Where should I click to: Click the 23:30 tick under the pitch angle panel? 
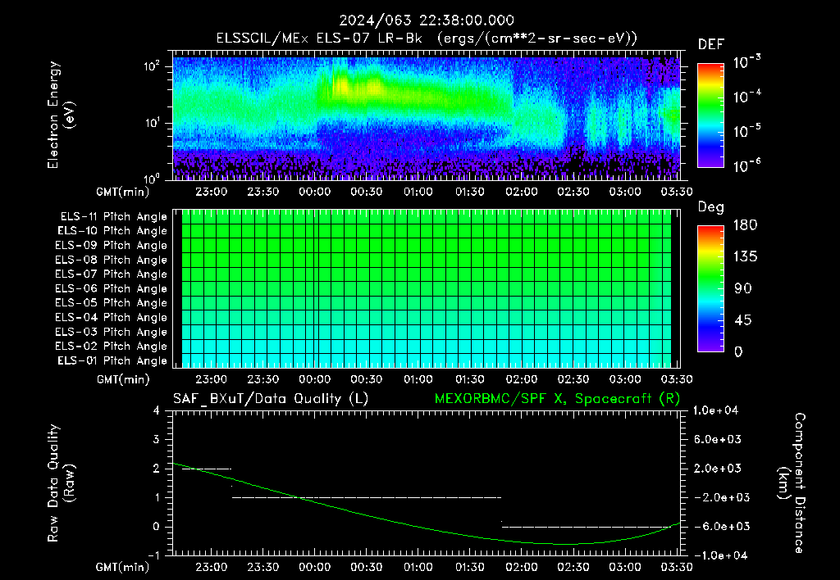[x=263, y=379]
